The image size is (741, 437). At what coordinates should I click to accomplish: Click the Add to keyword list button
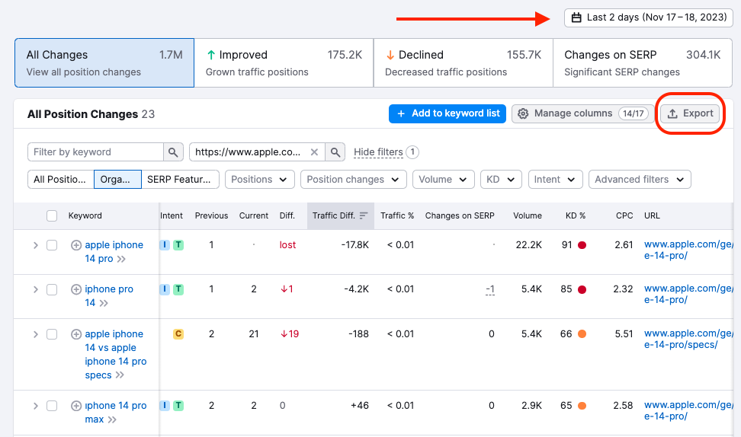tap(447, 113)
